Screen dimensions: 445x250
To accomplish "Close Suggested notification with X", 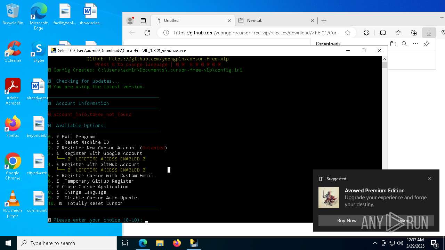I will pyautogui.click(x=430, y=178).
